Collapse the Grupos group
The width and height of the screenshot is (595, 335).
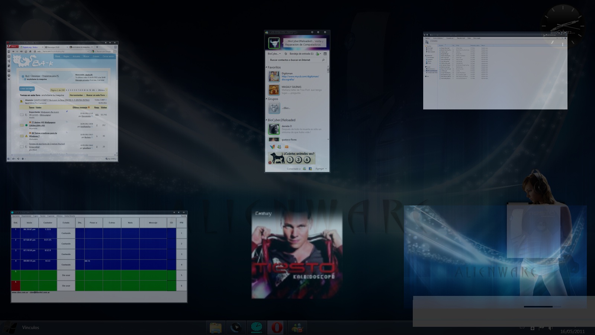click(266, 99)
